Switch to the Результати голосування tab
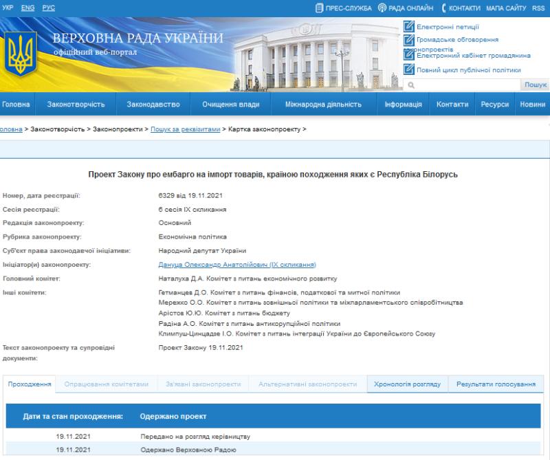Viewport: 550px width, 460px height. tap(496, 384)
